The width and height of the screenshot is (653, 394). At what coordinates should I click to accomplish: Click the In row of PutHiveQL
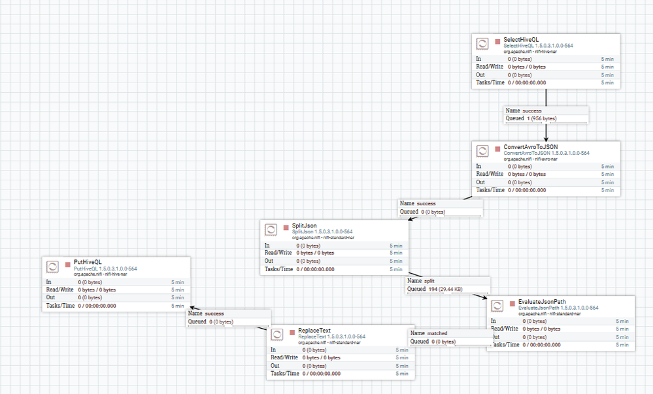[116, 282]
